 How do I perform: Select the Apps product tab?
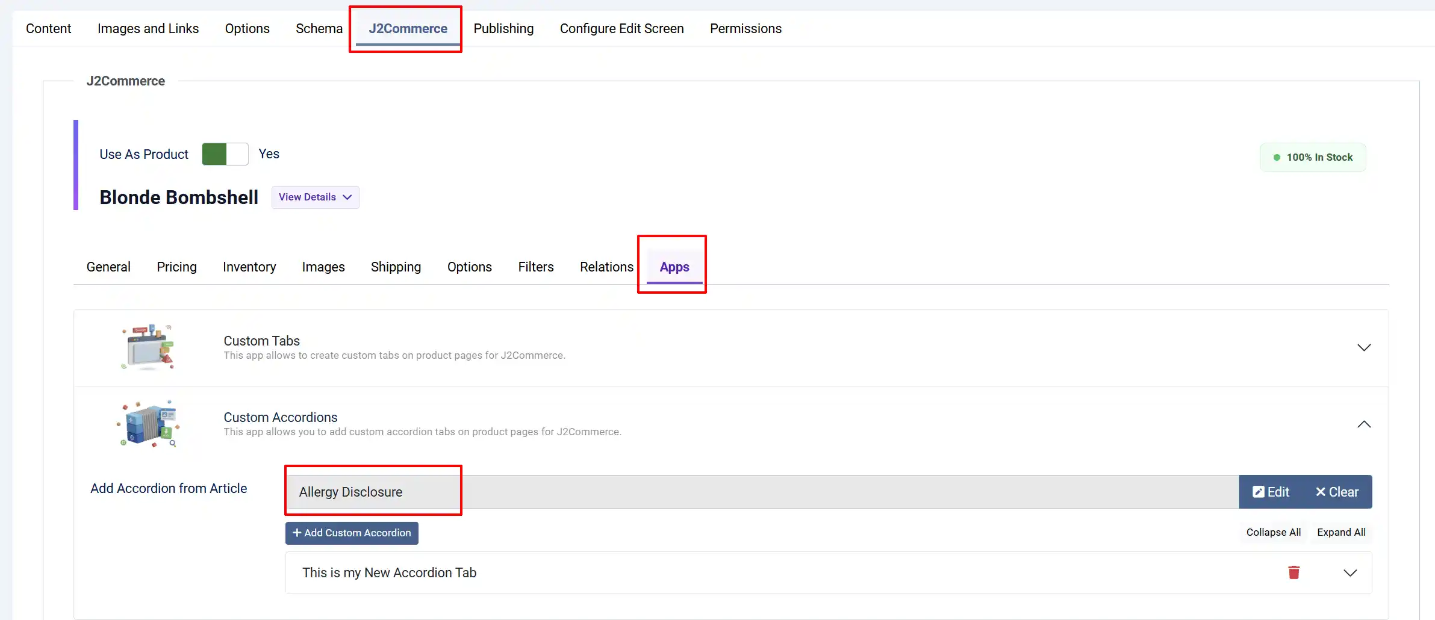coord(674,267)
